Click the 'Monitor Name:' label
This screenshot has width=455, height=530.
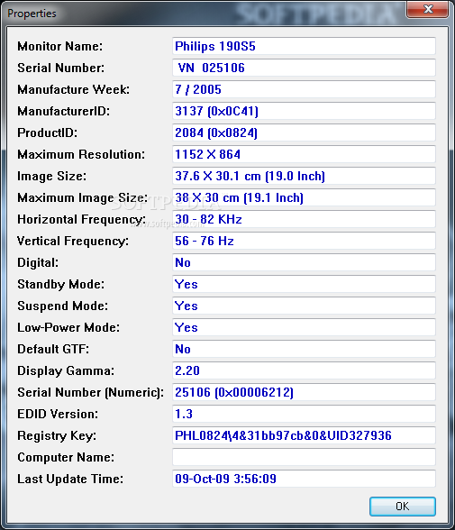coord(59,46)
